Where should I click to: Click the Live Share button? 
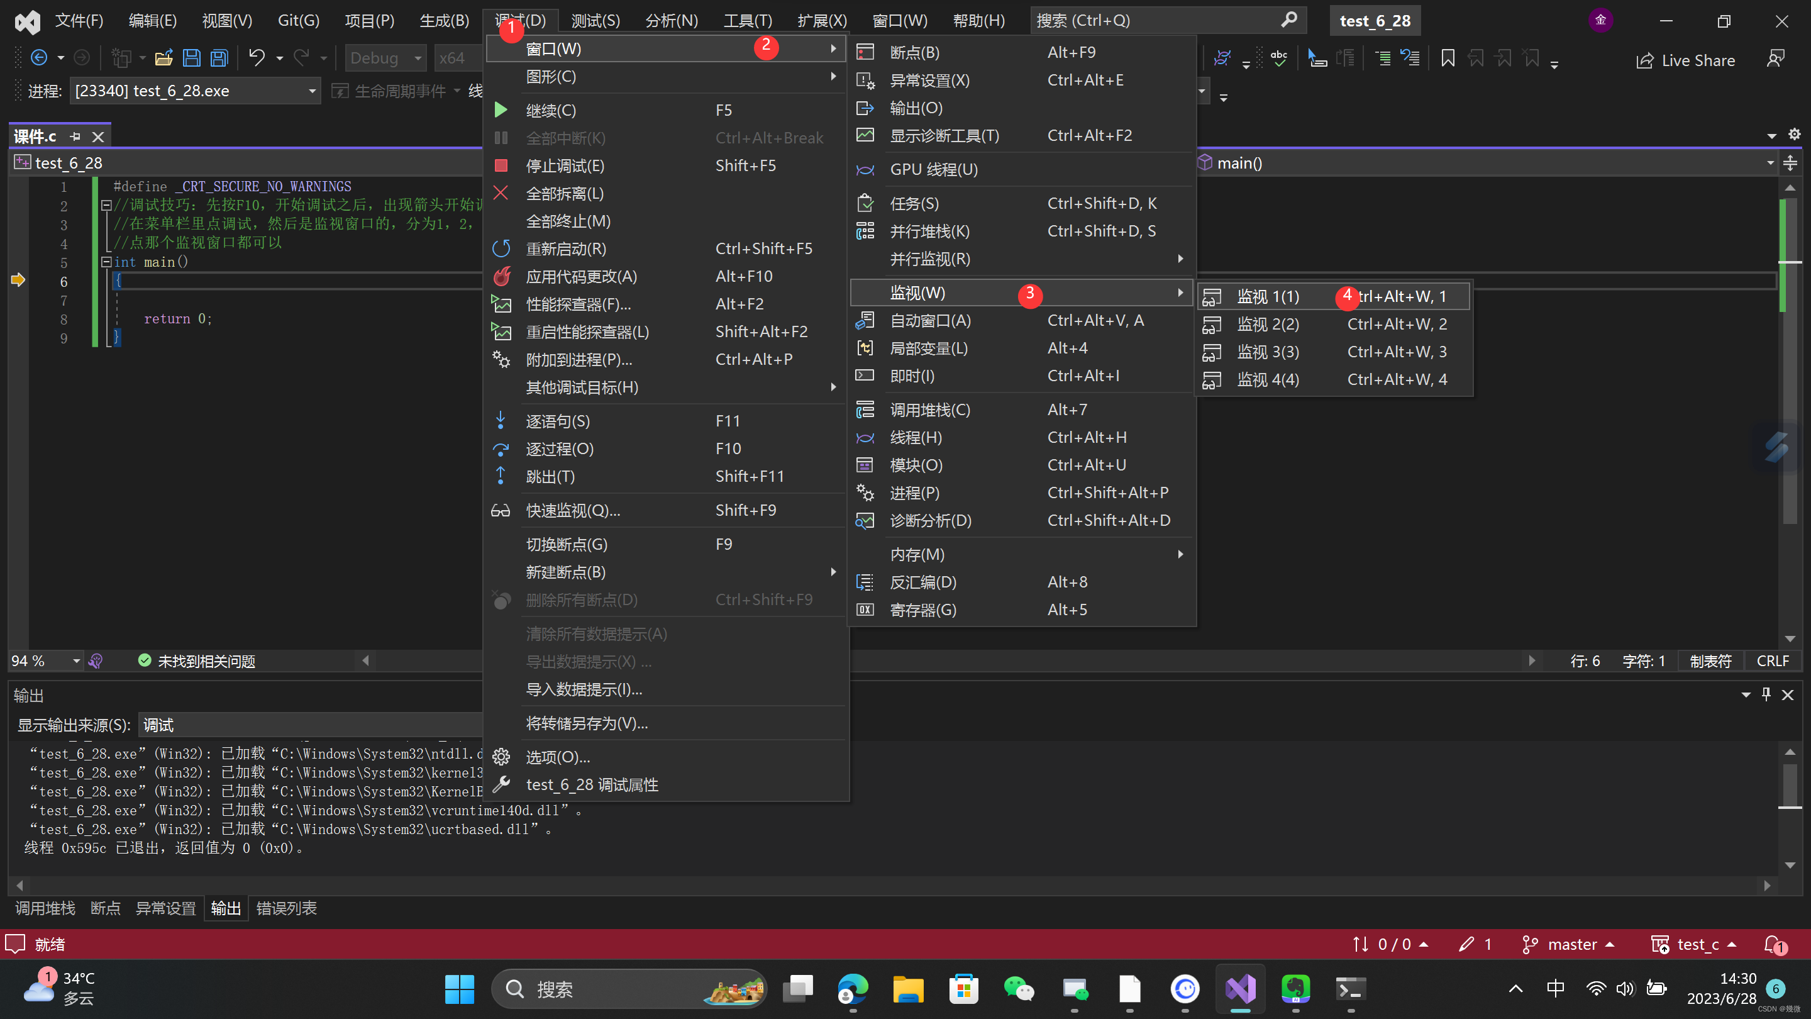click(1685, 60)
